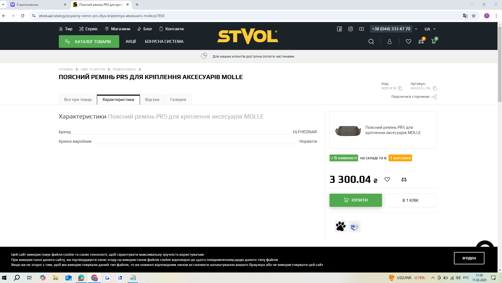Expand the phone number dropdown arrow

coord(416,29)
